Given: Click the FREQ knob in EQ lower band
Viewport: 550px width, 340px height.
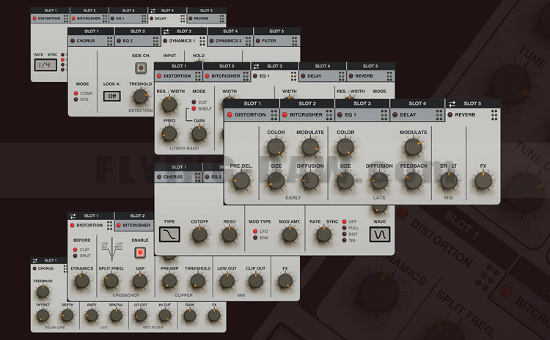Looking at the screenshot, I should point(169,134).
